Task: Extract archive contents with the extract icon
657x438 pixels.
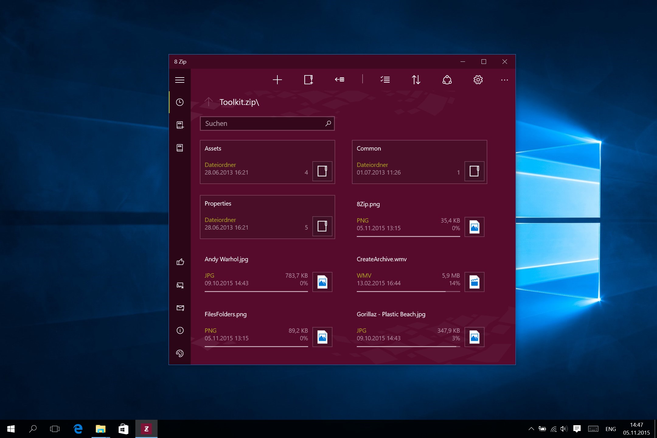Action: click(339, 80)
